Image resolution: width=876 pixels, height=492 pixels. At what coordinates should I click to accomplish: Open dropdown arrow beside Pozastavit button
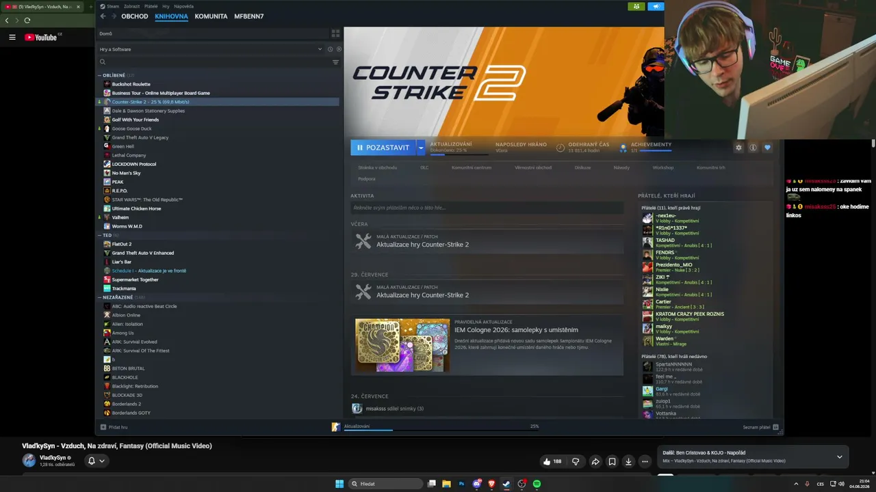[x=421, y=148]
